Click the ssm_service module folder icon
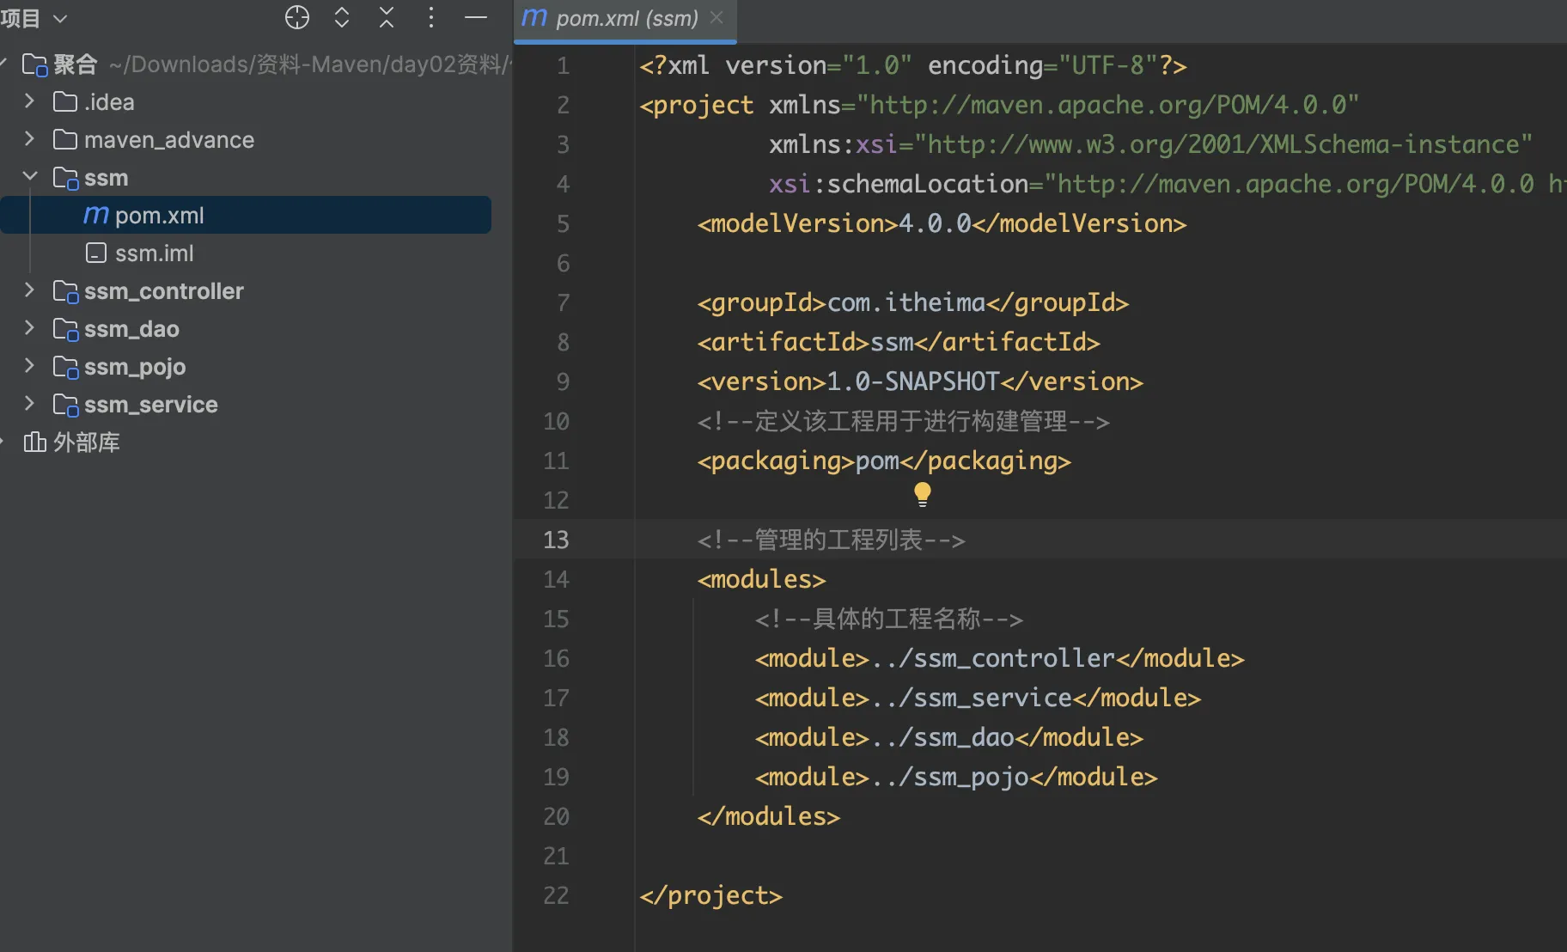Screen dimensions: 1567x952 click(66, 405)
